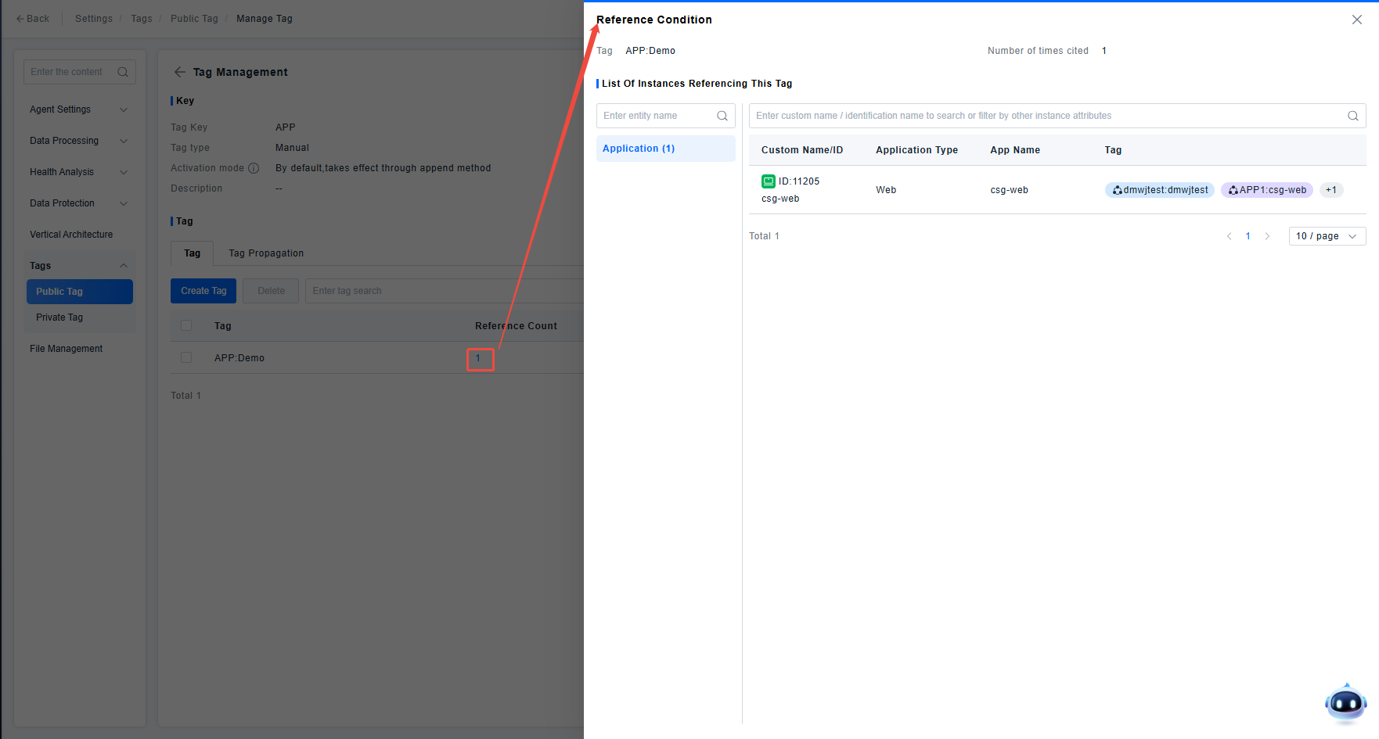Go to next page of instances
This screenshot has height=739, width=1379.
[x=1267, y=236]
